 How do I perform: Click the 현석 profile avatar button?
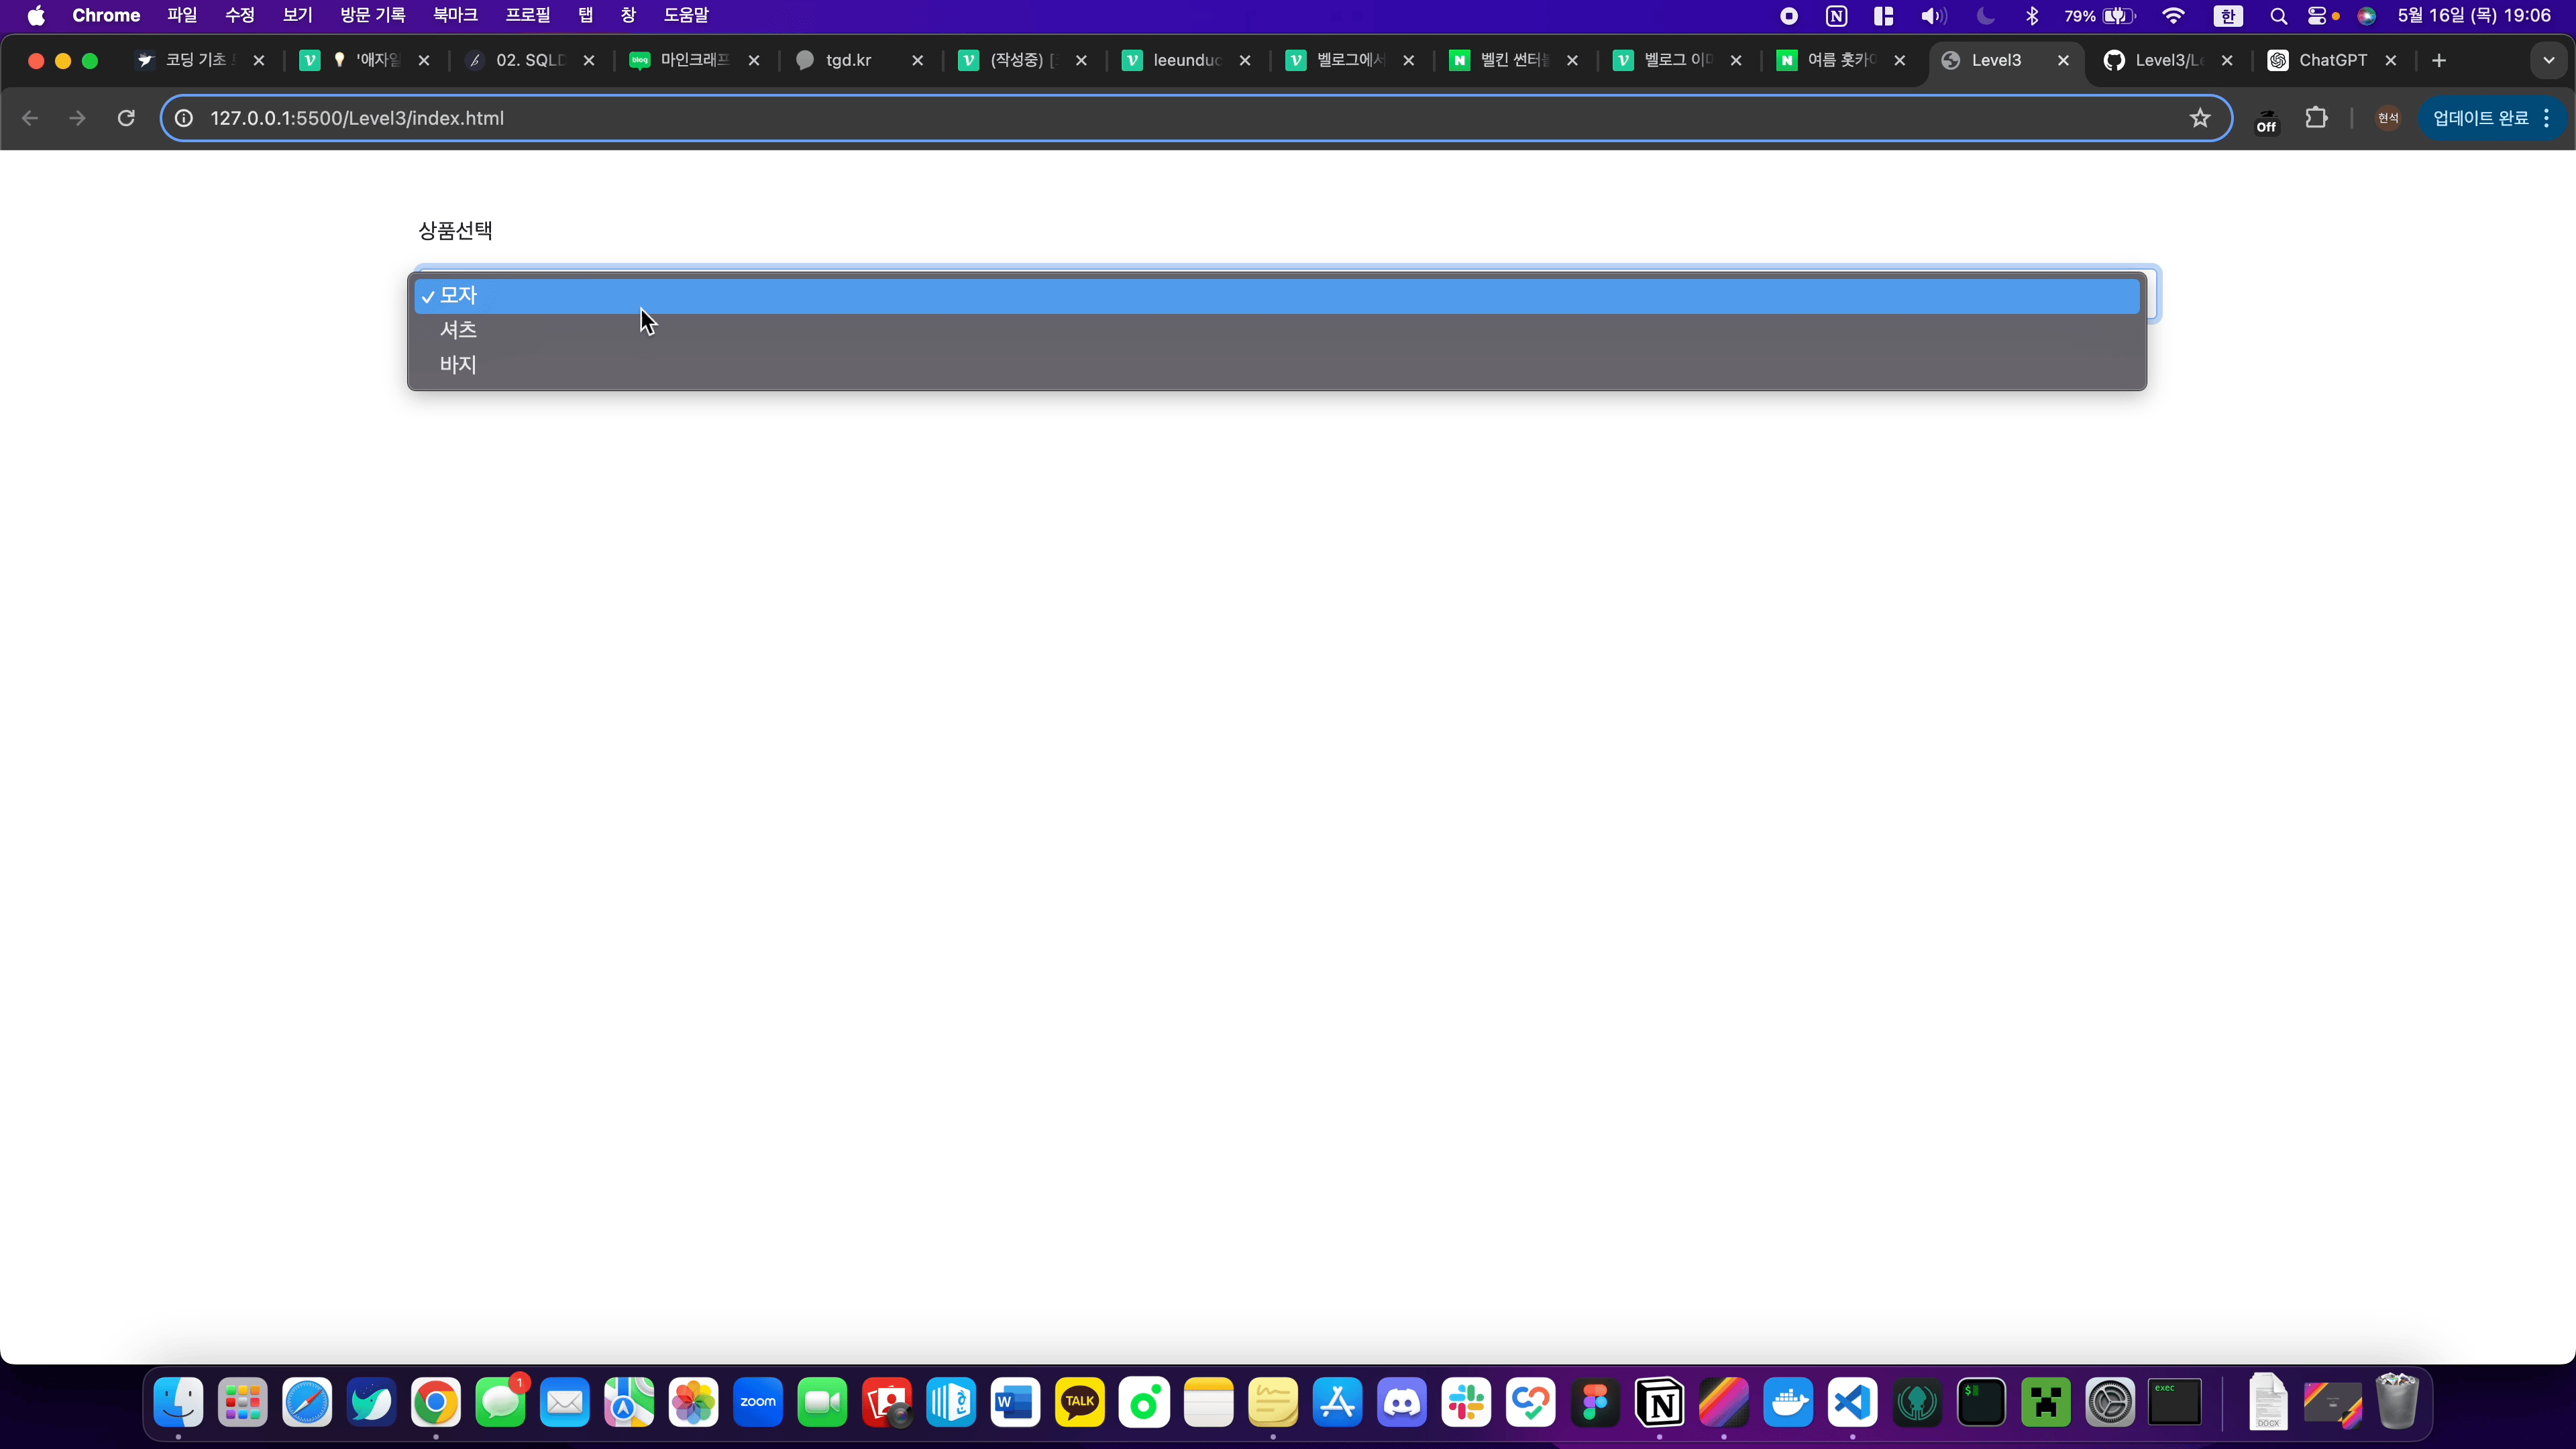2388,118
